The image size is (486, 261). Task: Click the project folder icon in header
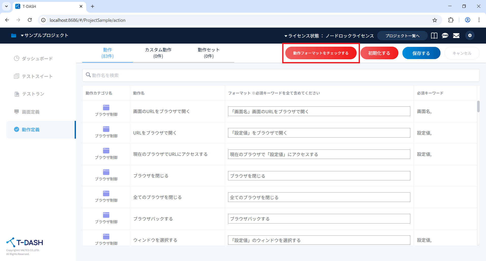(14, 35)
